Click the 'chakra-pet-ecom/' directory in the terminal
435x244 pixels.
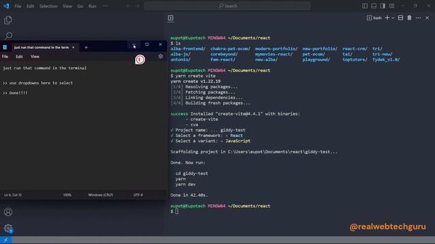(x=230, y=49)
